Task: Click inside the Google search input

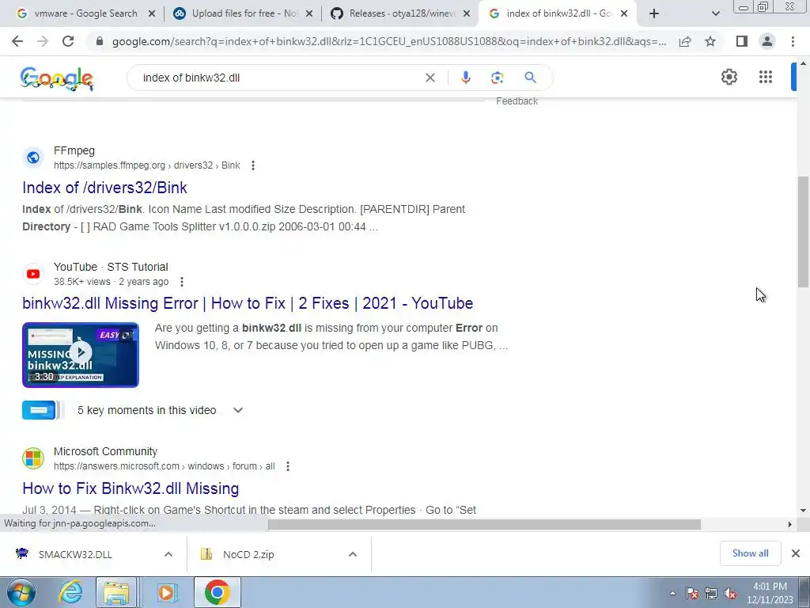Action: (279, 78)
